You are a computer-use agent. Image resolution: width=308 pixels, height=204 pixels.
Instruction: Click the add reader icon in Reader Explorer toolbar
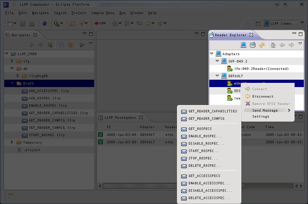click(253, 45)
